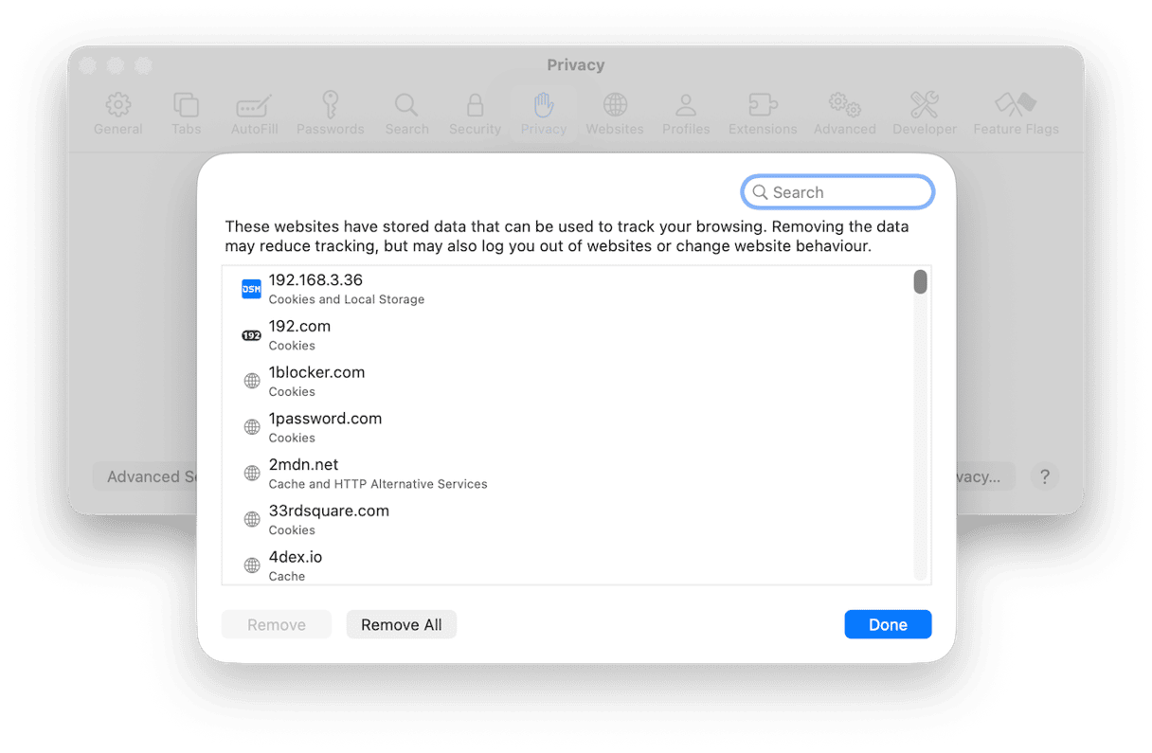Select the Tabs preferences icon

click(x=186, y=105)
